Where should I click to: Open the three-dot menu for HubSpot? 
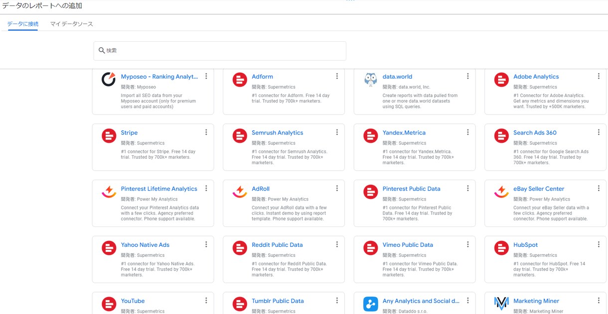[599, 244]
